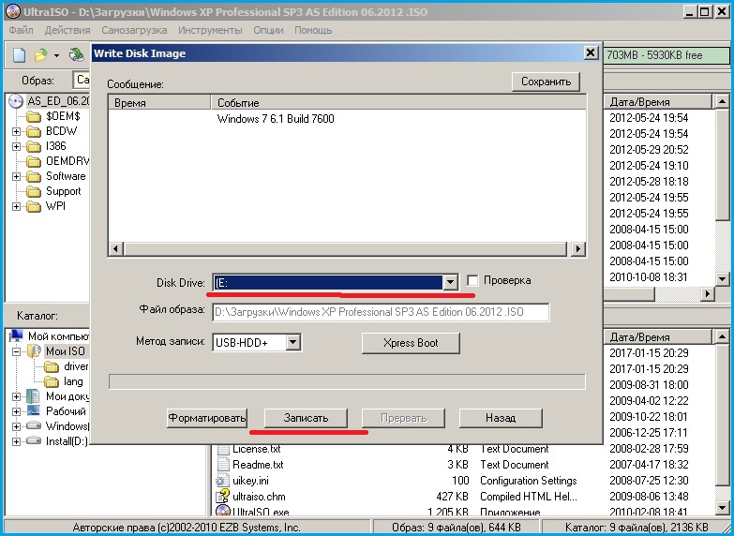Screen dimensions: 734x536
Task: Click the 2012-05-29 20:52 date entry
Action: (x=649, y=150)
